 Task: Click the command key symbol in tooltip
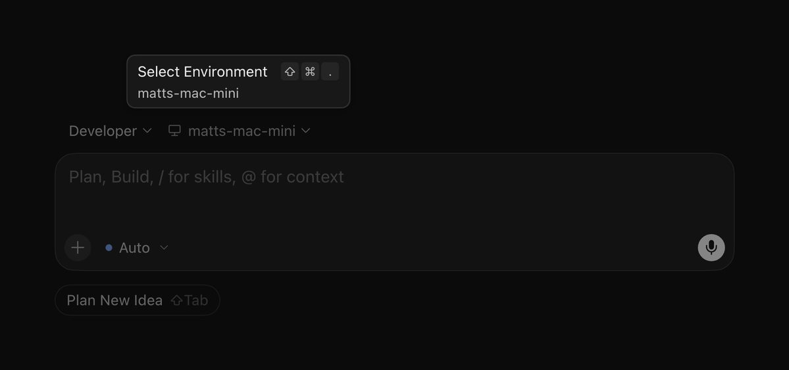(310, 72)
